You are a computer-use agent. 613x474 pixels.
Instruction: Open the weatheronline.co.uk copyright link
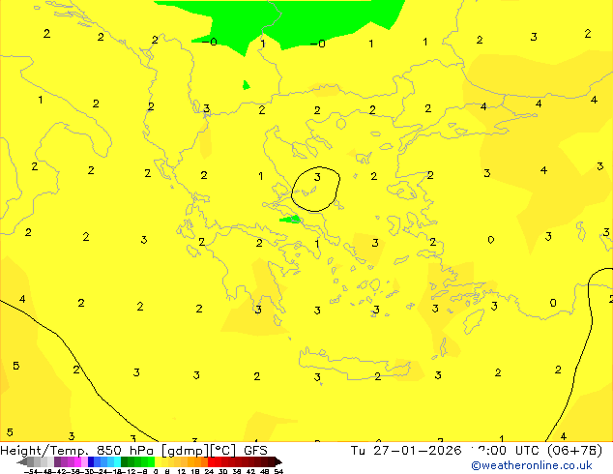tap(532, 465)
